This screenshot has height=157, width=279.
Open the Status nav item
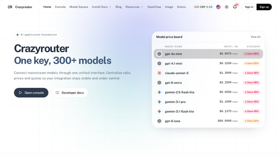click(x=181, y=7)
